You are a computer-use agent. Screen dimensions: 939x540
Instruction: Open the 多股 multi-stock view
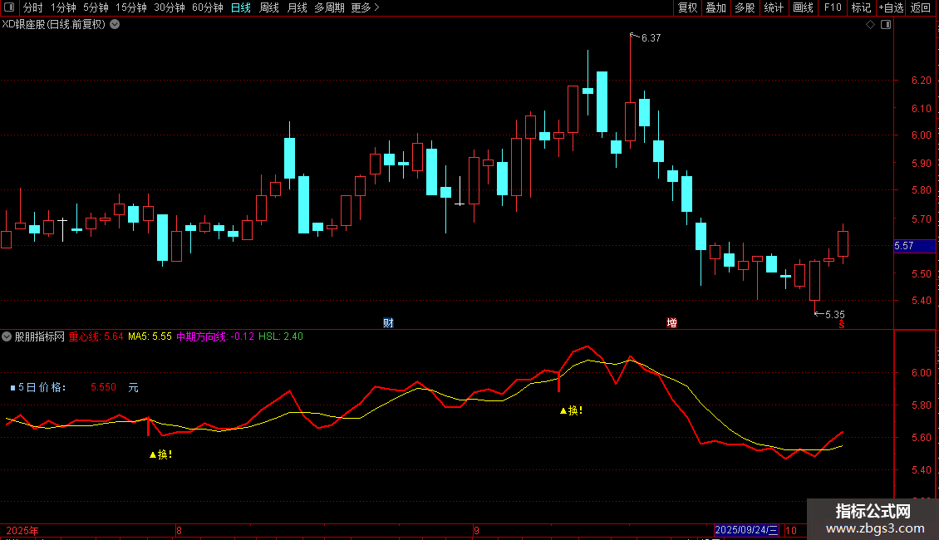[x=745, y=7]
